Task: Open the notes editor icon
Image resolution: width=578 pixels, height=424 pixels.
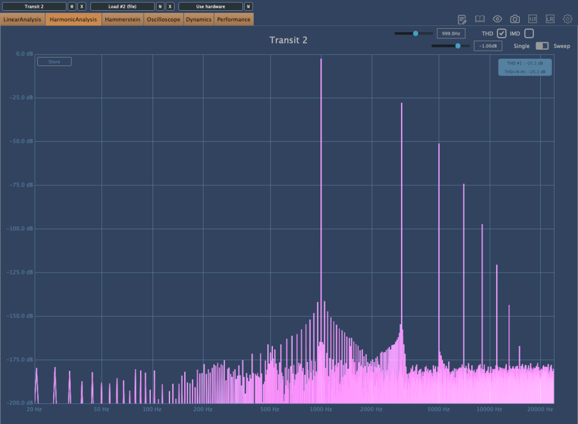Action: [x=462, y=19]
